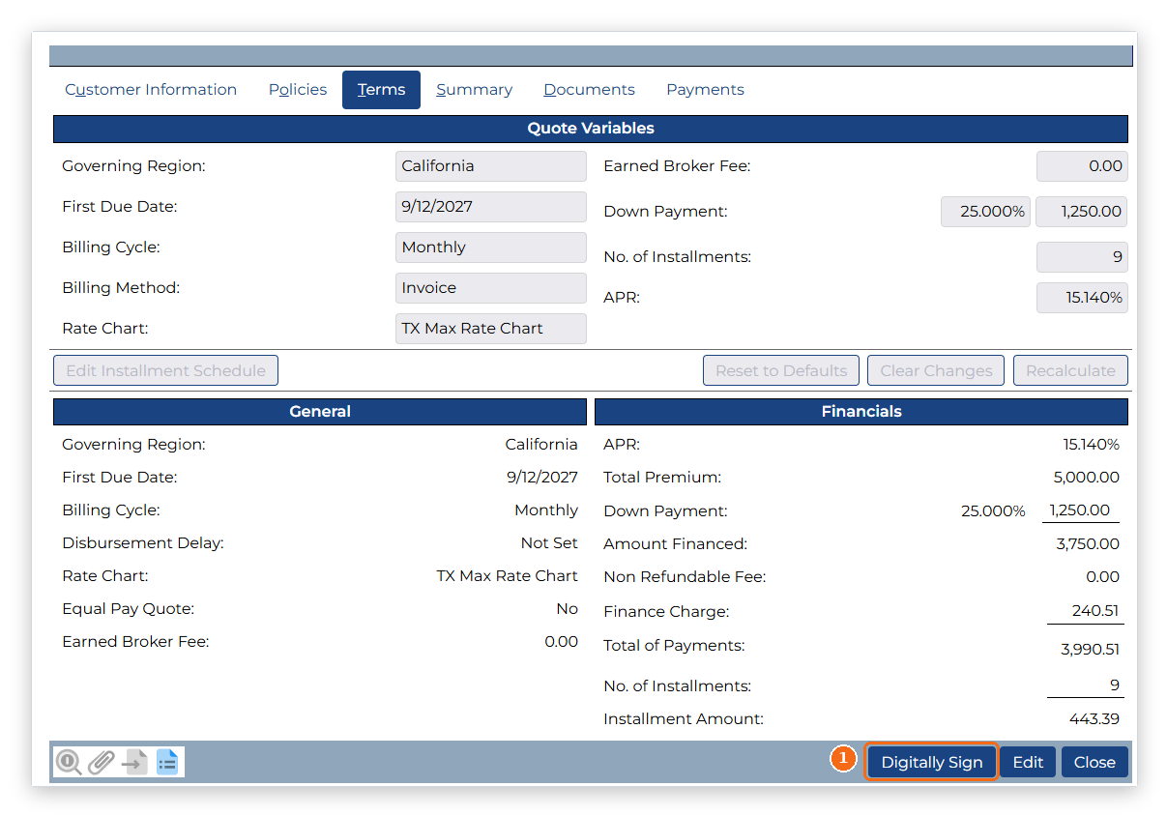
Task: Click the Clear Changes button
Action: (x=936, y=370)
